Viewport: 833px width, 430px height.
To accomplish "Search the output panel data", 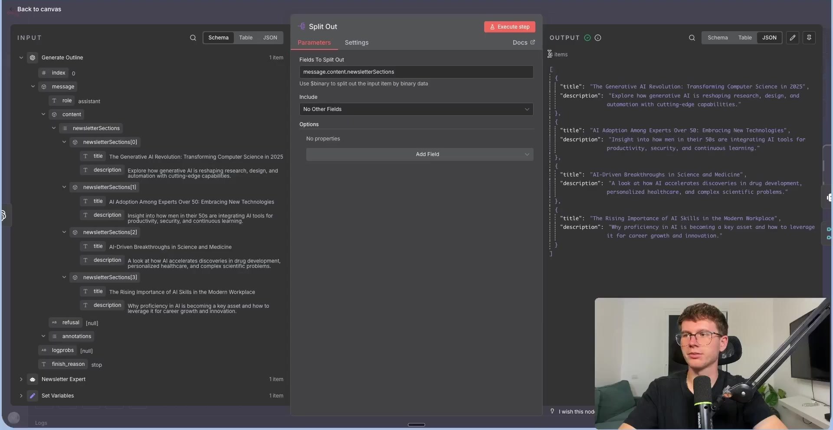I will [x=692, y=38].
